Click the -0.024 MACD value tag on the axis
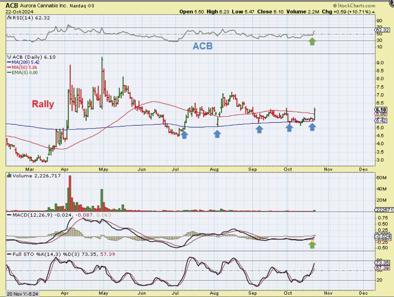 point(383,237)
